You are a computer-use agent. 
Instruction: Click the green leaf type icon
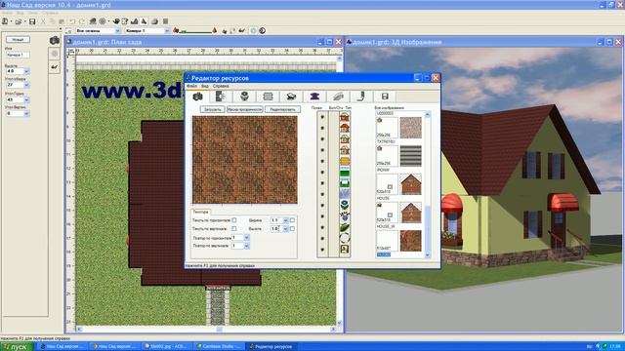coord(345,227)
